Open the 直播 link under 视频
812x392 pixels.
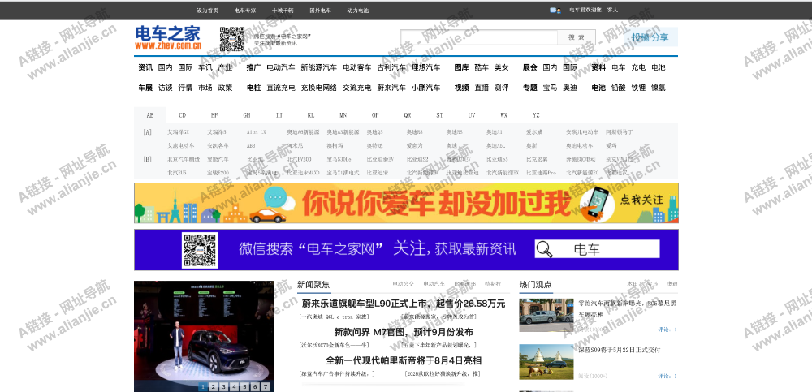482,88
